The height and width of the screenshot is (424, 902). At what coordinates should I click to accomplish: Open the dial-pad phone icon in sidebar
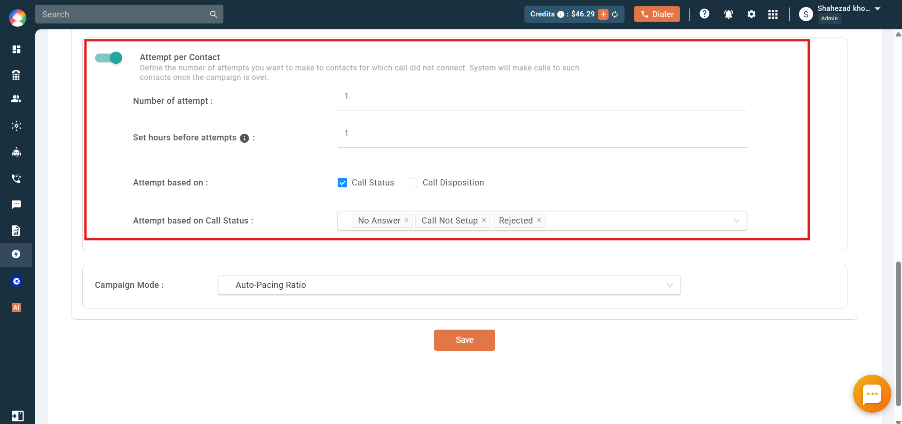click(x=16, y=75)
